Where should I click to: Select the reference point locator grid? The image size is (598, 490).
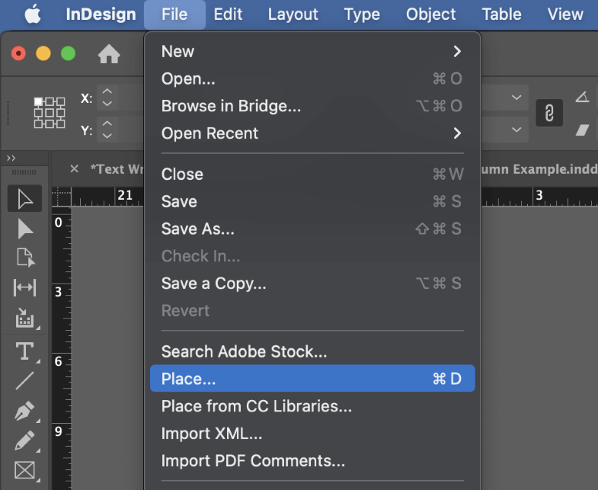50,113
